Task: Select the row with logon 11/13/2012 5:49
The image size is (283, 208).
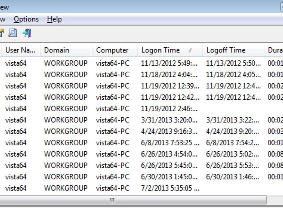Action: (141, 63)
